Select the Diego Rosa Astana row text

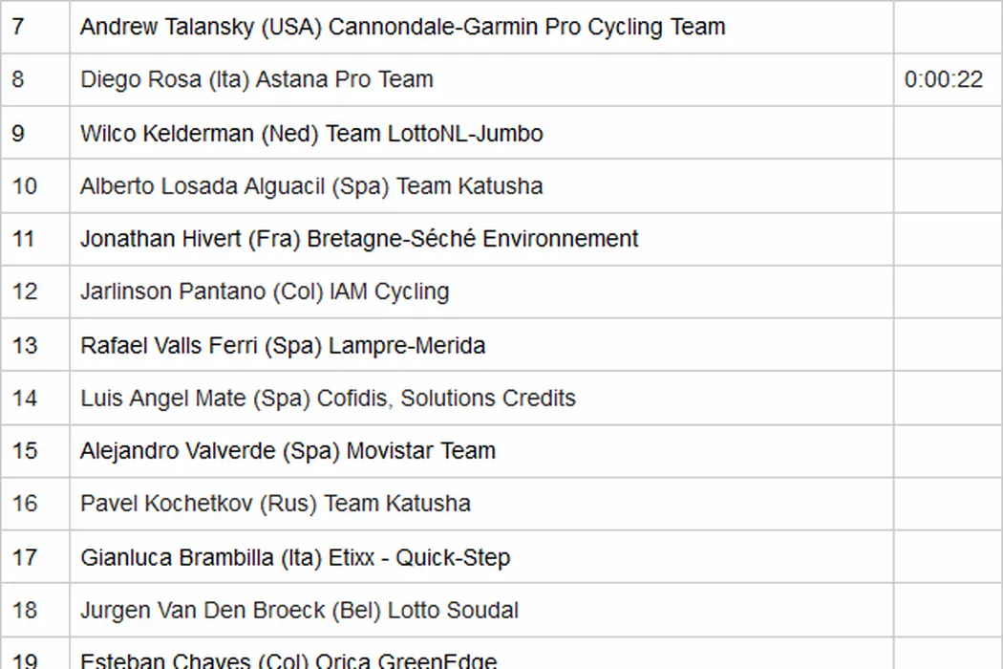pyautogui.click(x=257, y=79)
